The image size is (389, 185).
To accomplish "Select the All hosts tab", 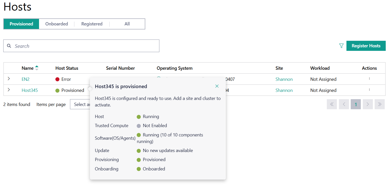I will point(127,24).
